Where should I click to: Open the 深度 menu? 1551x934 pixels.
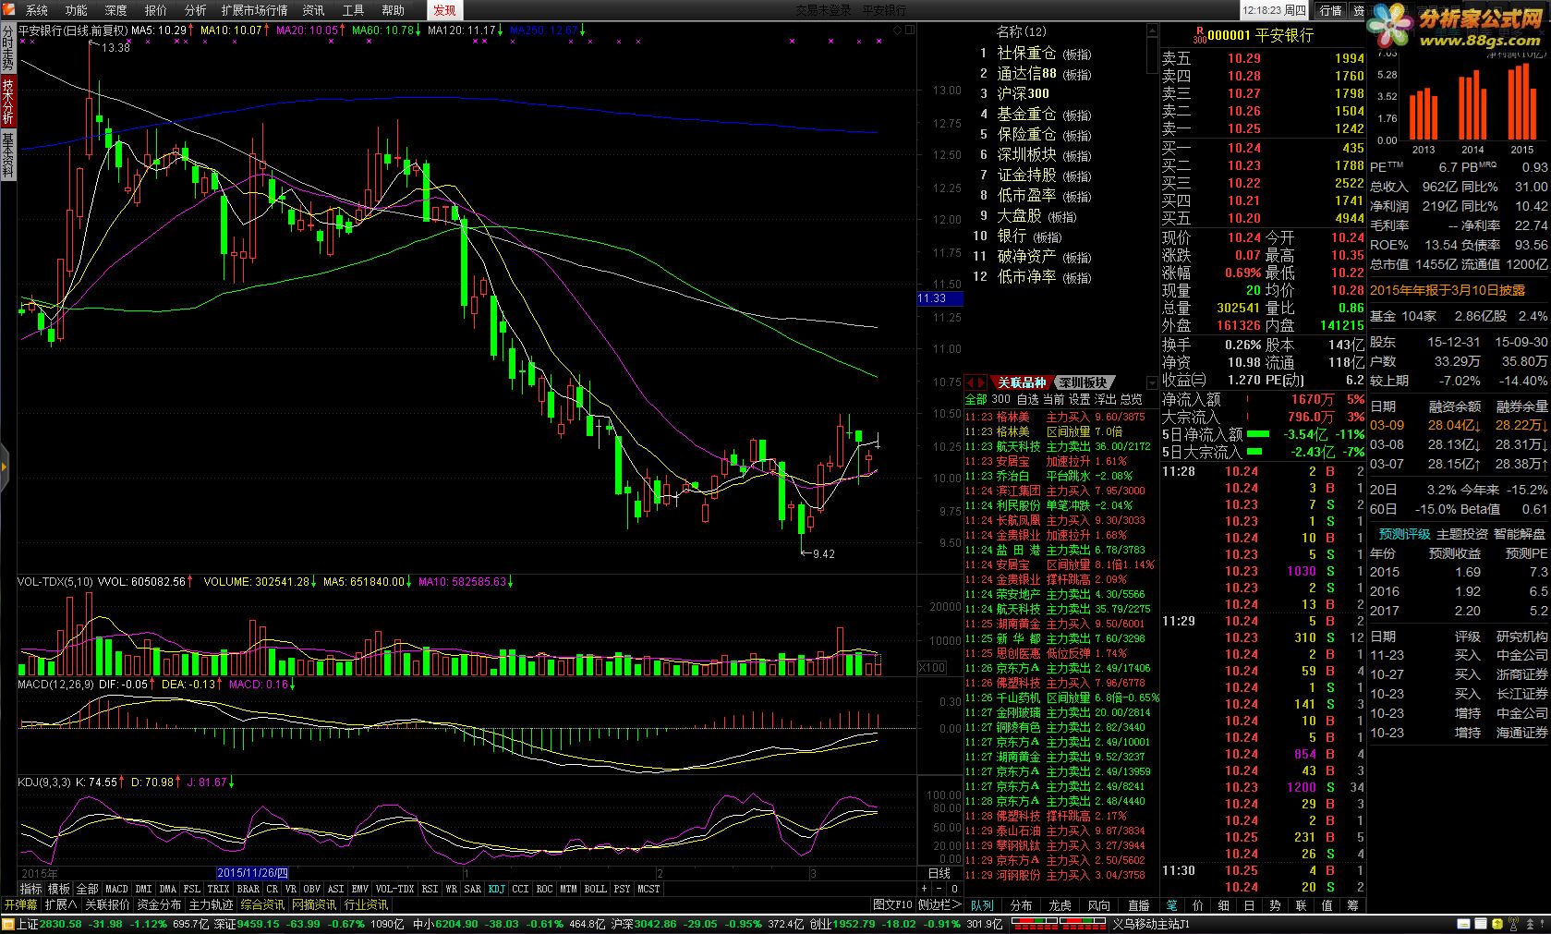click(x=116, y=10)
